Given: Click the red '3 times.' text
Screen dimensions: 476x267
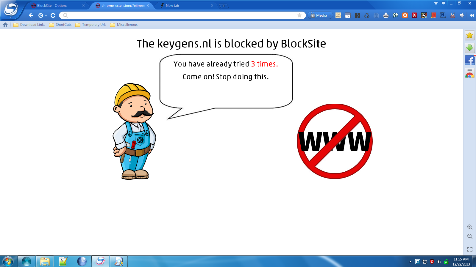Looking at the screenshot, I should pyautogui.click(x=264, y=64).
